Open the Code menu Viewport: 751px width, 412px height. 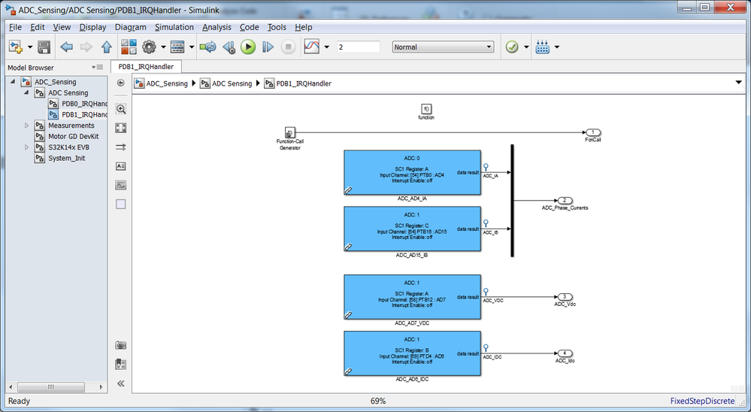(249, 27)
